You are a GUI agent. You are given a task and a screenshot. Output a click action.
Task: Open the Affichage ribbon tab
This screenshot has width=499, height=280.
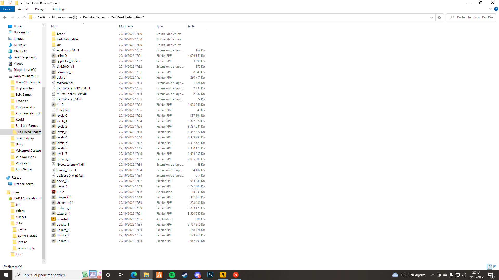[59, 9]
